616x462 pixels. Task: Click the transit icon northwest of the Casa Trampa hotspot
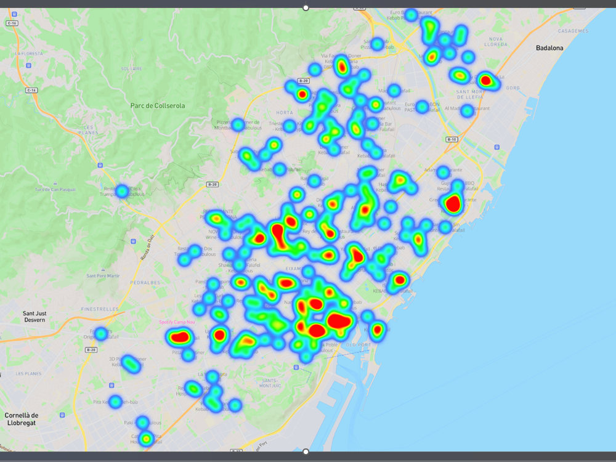(x=100, y=165)
